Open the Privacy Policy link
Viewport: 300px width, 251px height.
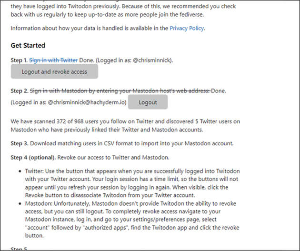pos(187,28)
